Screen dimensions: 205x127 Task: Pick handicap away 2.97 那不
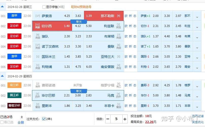[x=183, y=16]
